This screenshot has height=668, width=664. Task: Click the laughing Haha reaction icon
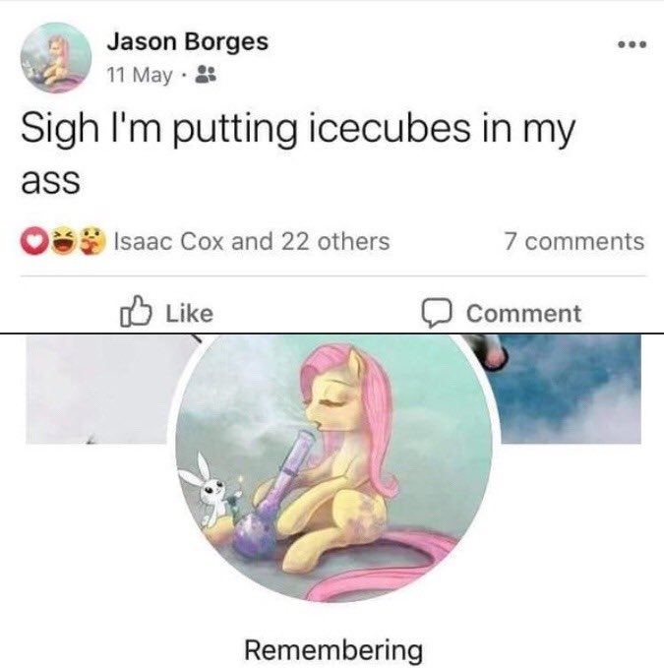coord(63,241)
